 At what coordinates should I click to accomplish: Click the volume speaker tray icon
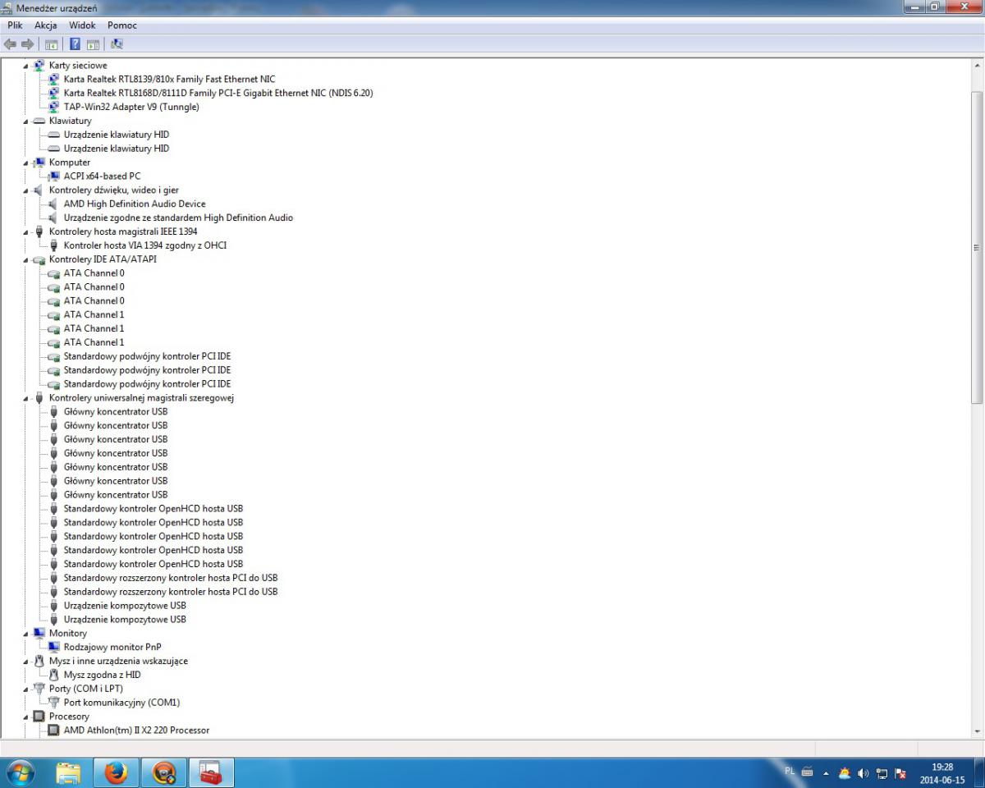tap(864, 773)
